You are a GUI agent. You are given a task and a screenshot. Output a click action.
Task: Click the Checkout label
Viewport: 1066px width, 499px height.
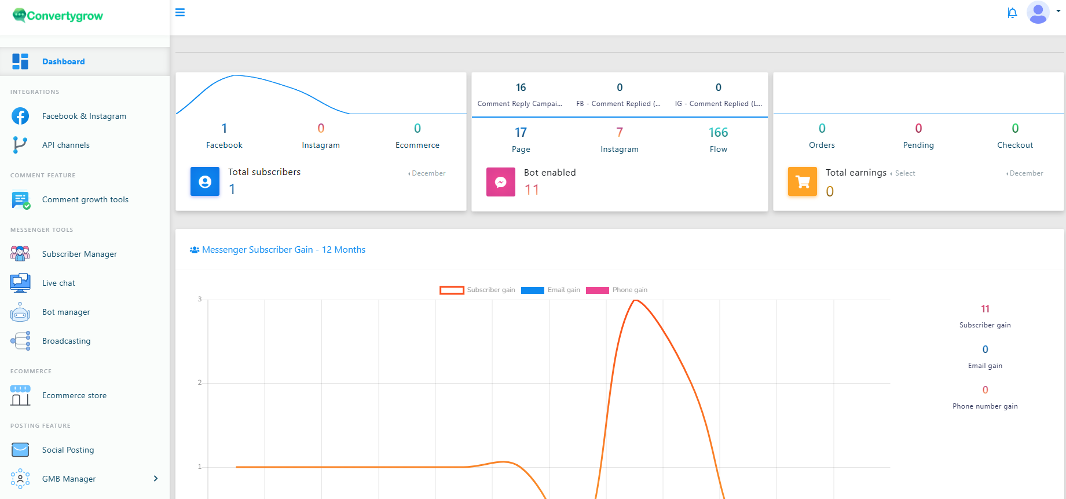point(1014,145)
